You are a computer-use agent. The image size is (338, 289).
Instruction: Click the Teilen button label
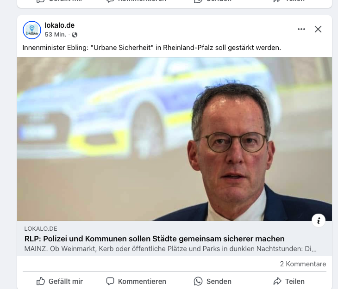pos(295,281)
